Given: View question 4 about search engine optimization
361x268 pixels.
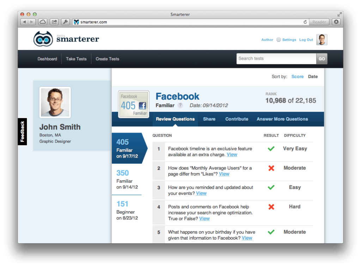Looking at the screenshot, I should 204,219.
